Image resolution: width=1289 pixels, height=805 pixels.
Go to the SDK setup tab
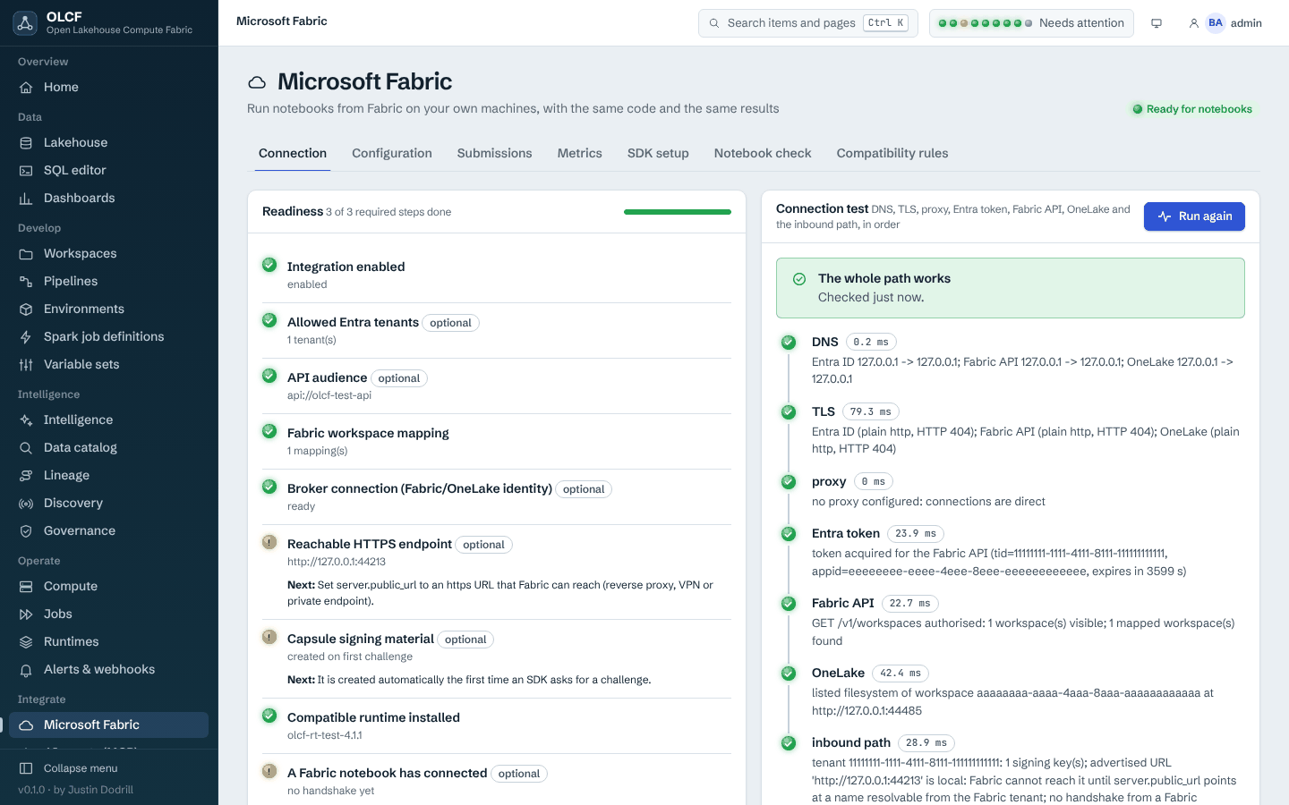pyautogui.click(x=658, y=153)
